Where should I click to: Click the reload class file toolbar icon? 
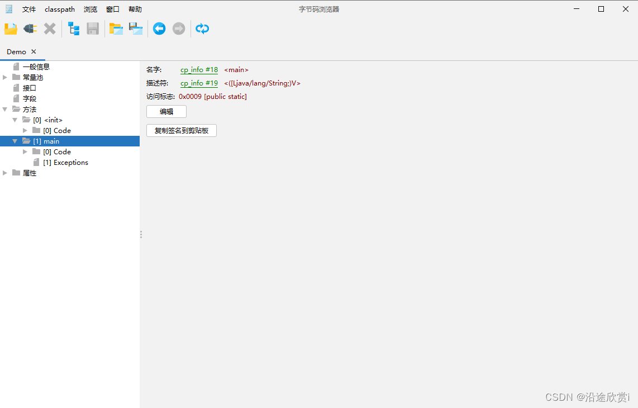coord(202,29)
